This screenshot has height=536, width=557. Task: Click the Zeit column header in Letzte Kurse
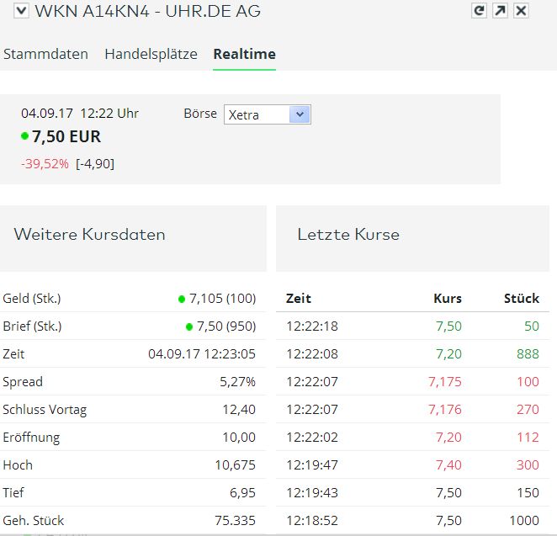pyautogui.click(x=299, y=299)
